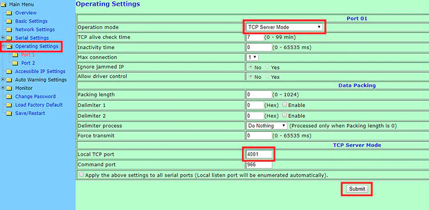The width and height of the screenshot is (429, 210).
Task: Click the Delimiter 2 hex field
Action: coord(255,116)
